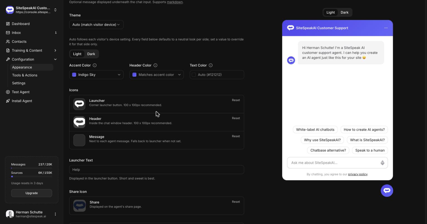
Task: Open the workspace switcher chevrons
Action: tap(55, 10)
